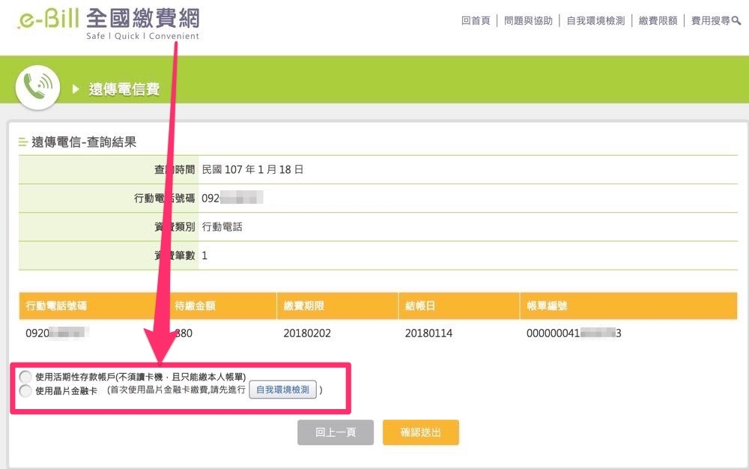749x469 pixels.
Task: Open 自我環境檢測 in top navigation
Action: 595,20
